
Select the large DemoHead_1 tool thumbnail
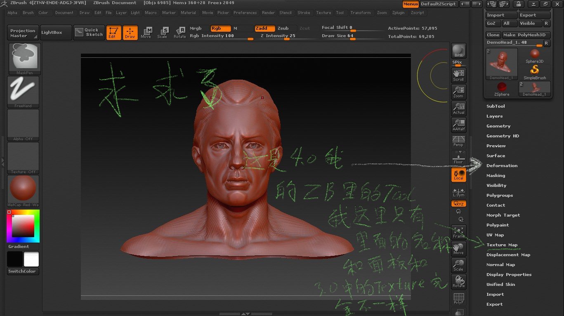point(502,64)
